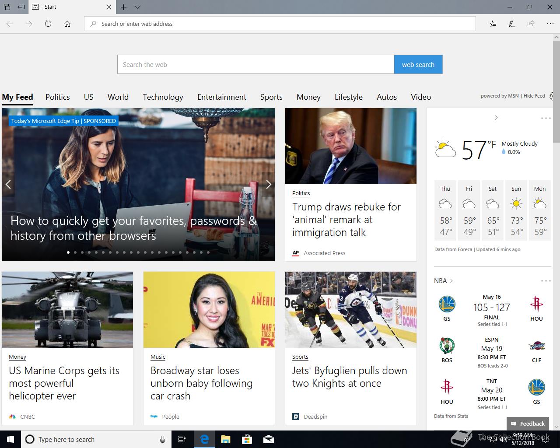Image resolution: width=560 pixels, height=448 pixels.
Task: Open Task View on taskbar
Action: click(182, 439)
